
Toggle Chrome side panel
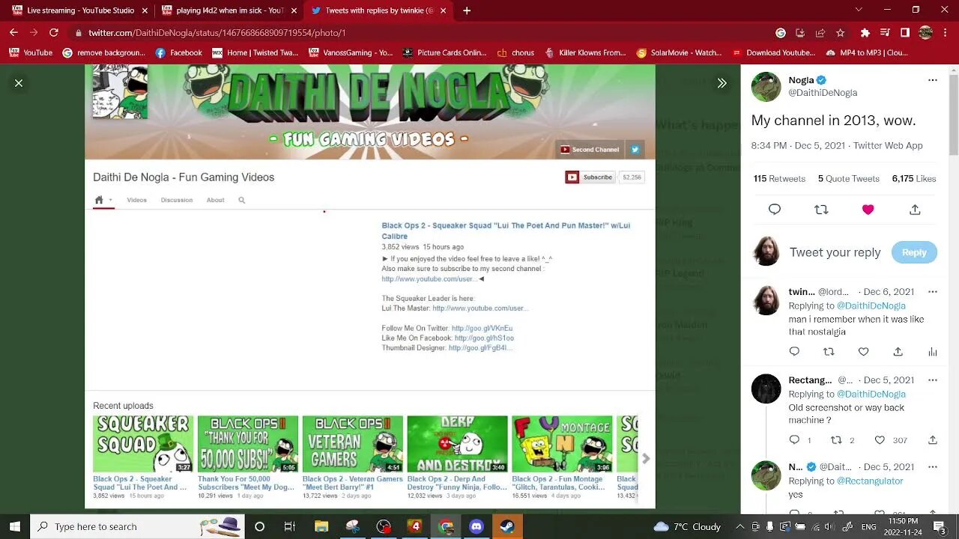point(905,33)
